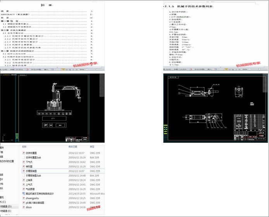Click the UCS axis icon in the left CAD window
This screenshot has width=269, height=217.
pyautogui.click(x=7, y=138)
